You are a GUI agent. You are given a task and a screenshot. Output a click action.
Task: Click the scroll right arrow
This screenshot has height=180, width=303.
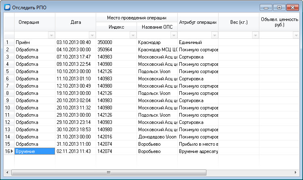tap(297, 172)
